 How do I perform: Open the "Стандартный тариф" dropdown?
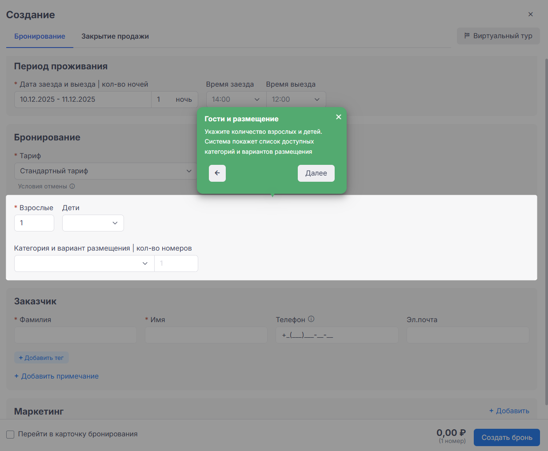pos(105,171)
